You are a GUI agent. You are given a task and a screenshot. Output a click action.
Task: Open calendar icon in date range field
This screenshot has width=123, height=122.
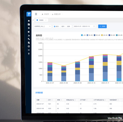[94, 26]
